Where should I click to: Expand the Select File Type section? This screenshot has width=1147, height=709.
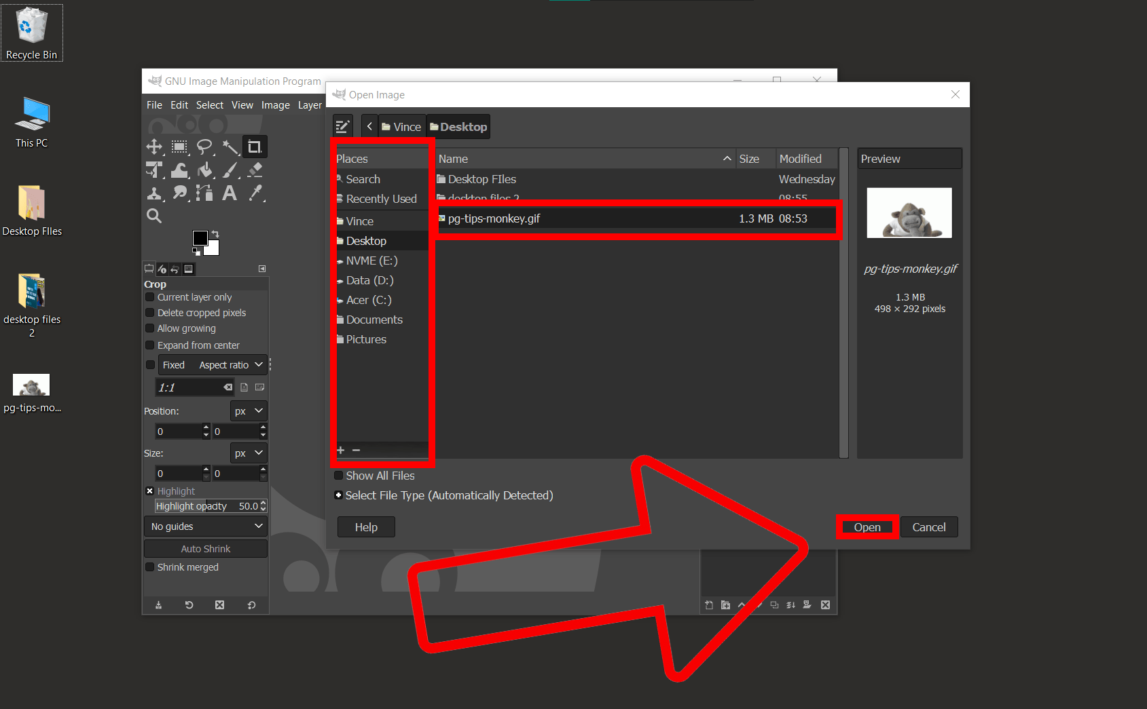click(339, 495)
